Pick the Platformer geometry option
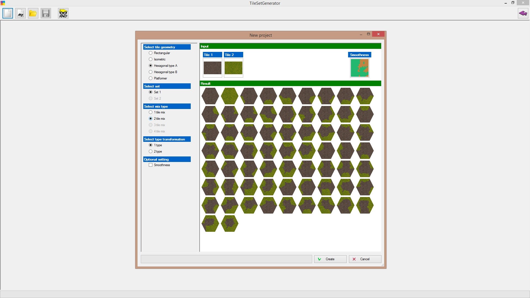The width and height of the screenshot is (530, 298). (151, 78)
